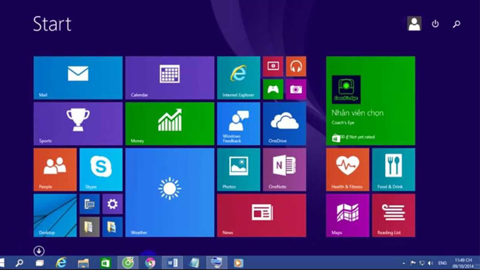
Task: Open Task View in taskbar
Action: click(x=40, y=263)
